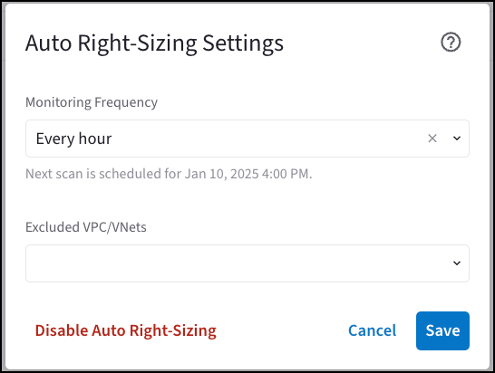Open the help question mark icon
The image size is (495, 373).
pyautogui.click(x=451, y=42)
